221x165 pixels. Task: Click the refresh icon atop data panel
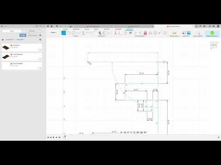click(37, 26)
